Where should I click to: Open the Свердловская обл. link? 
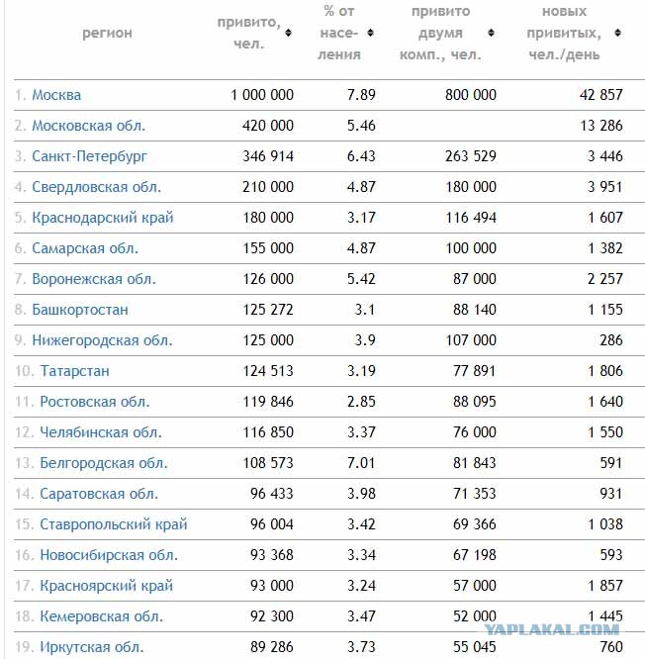(x=97, y=187)
